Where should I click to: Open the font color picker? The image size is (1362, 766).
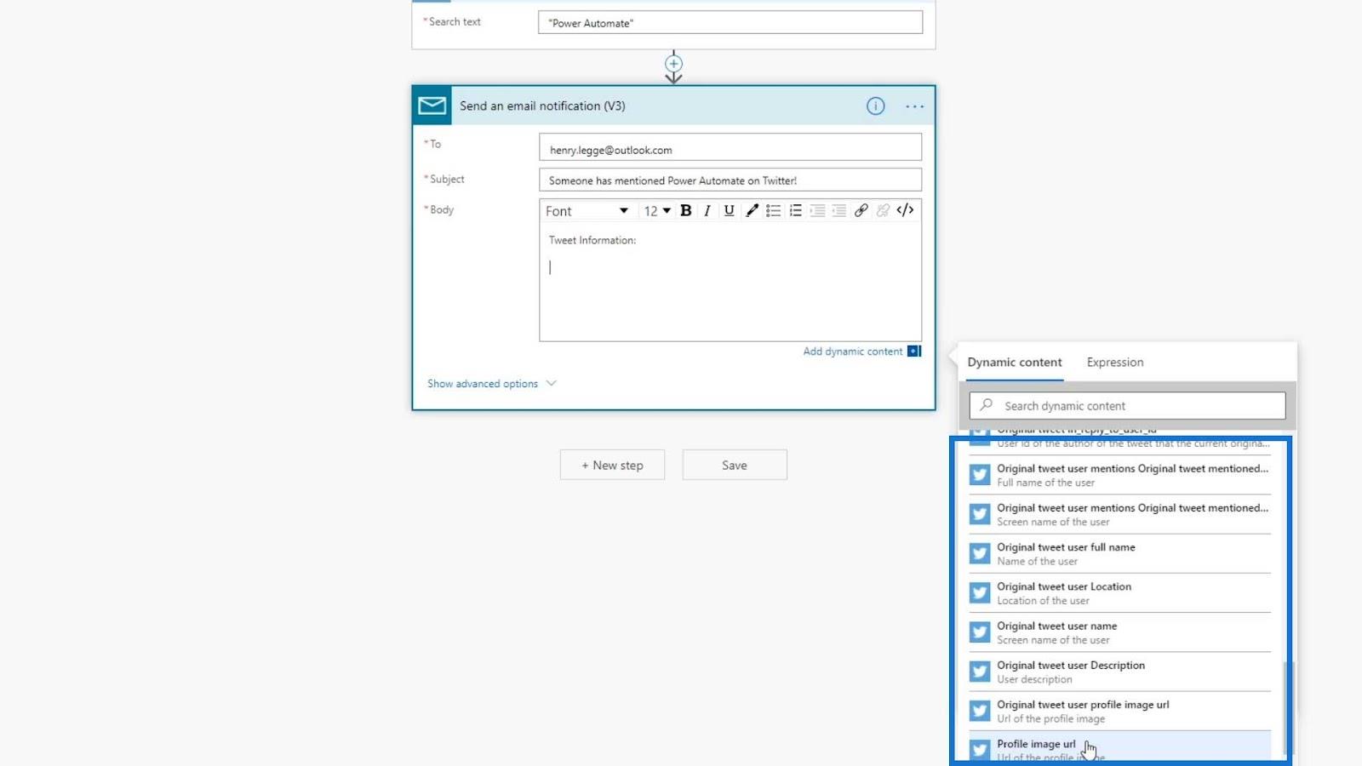[x=751, y=211]
